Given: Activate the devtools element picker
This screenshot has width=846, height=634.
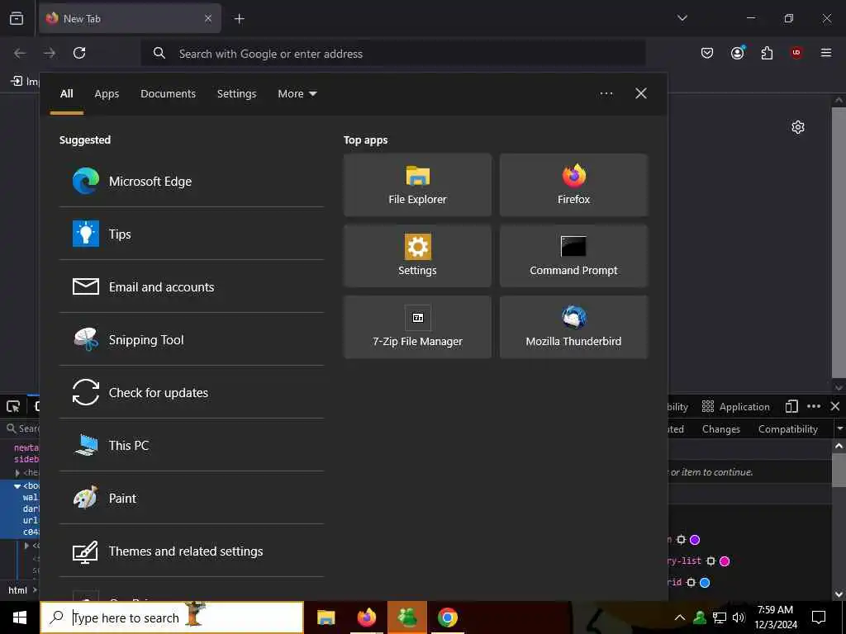Looking at the screenshot, I should (13, 406).
